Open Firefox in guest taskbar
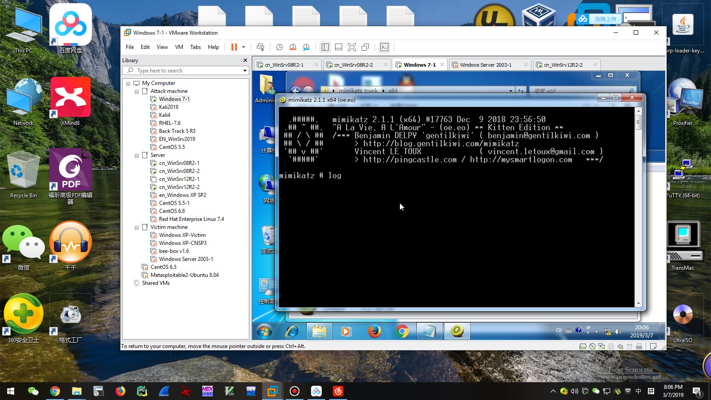Viewport: 711px width, 400px height. coord(374,331)
